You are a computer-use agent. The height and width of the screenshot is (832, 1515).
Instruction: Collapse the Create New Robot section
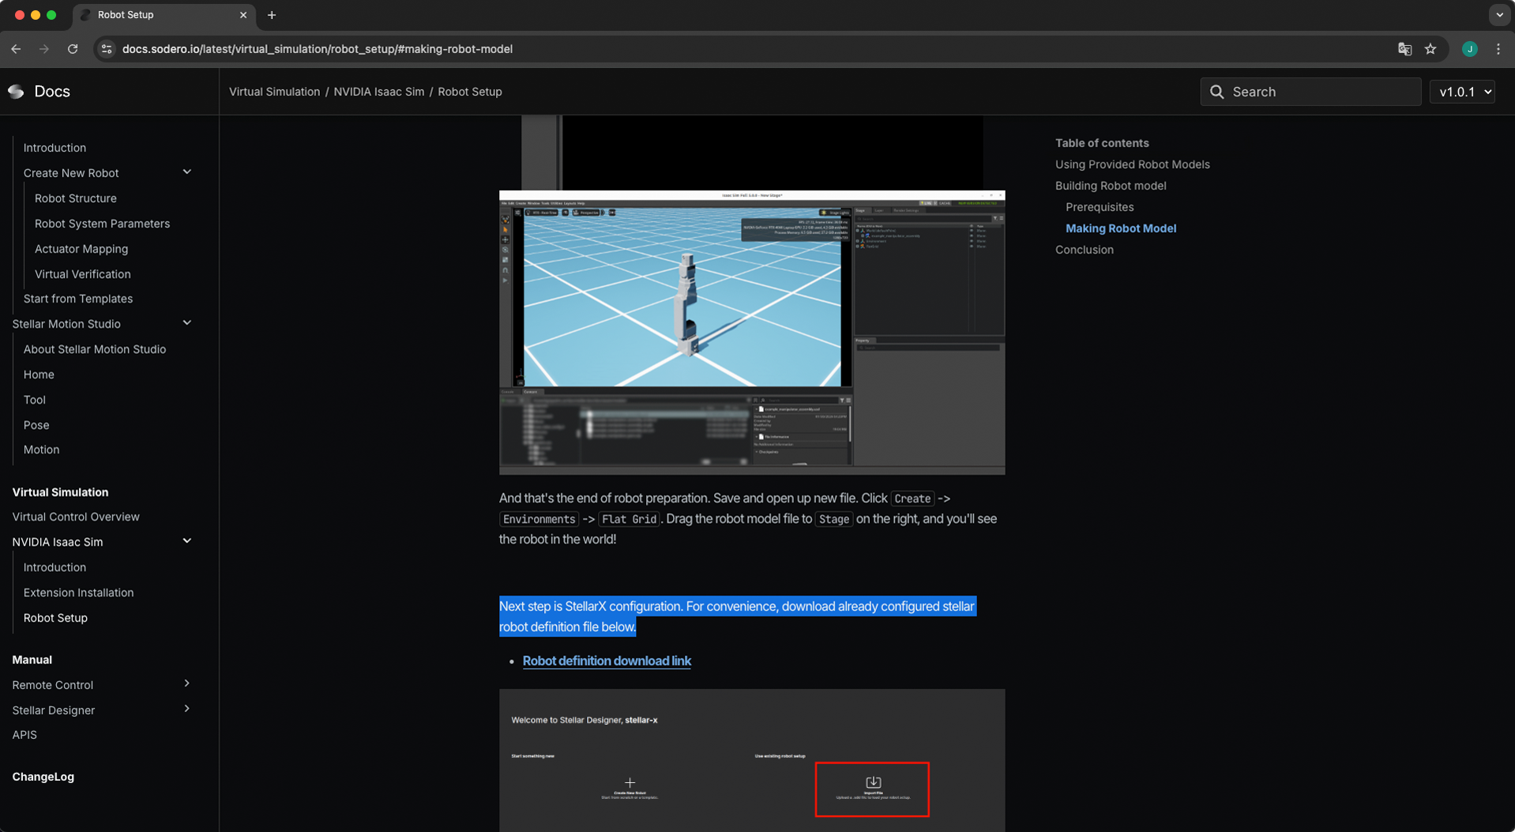pyautogui.click(x=187, y=172)
